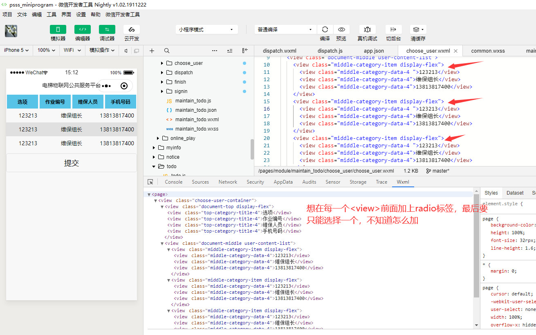Open the iPhone 5 device dropdown
The height and width of the screenshot is (335, 536).
click(x=16, y=50)
